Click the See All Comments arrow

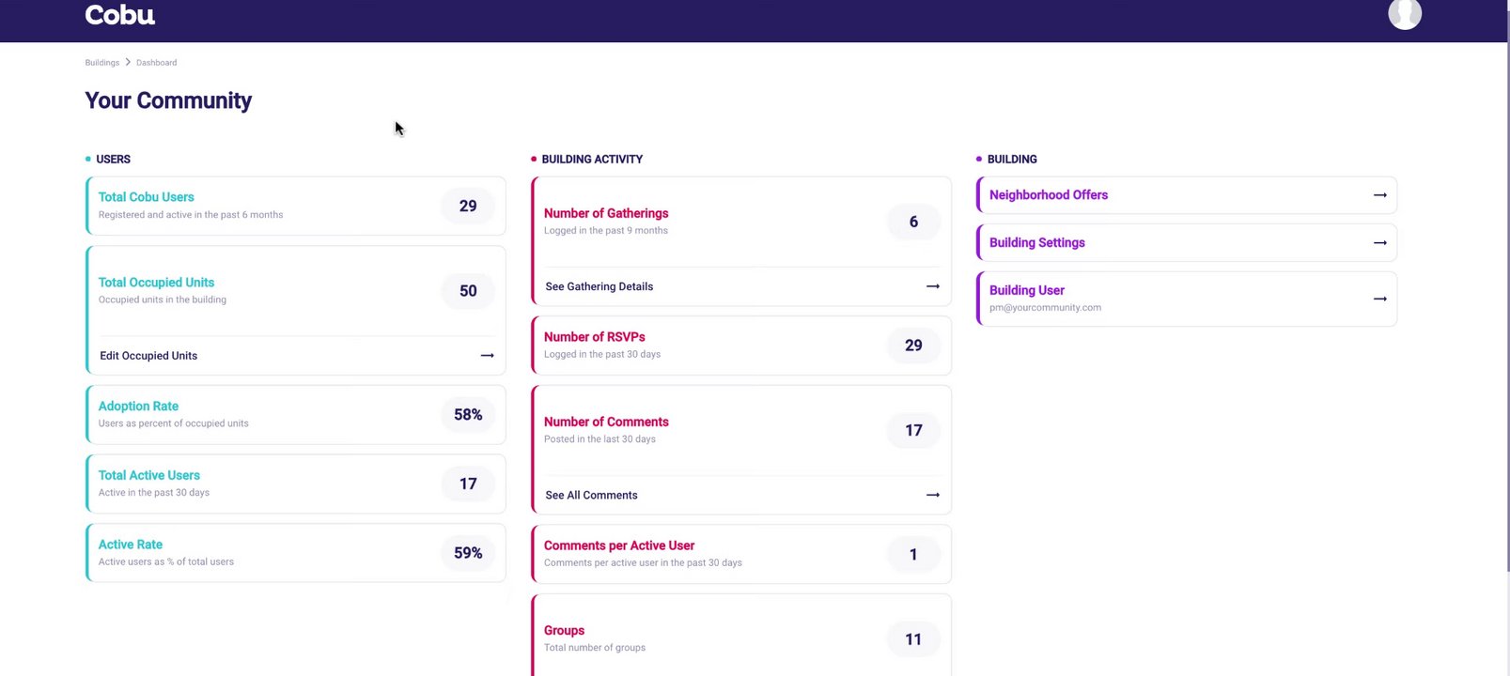pos(932,495)
